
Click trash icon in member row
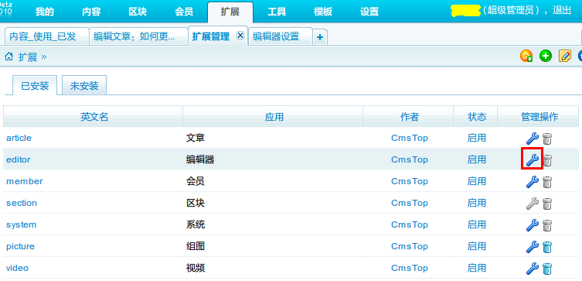tap(547, 182)
